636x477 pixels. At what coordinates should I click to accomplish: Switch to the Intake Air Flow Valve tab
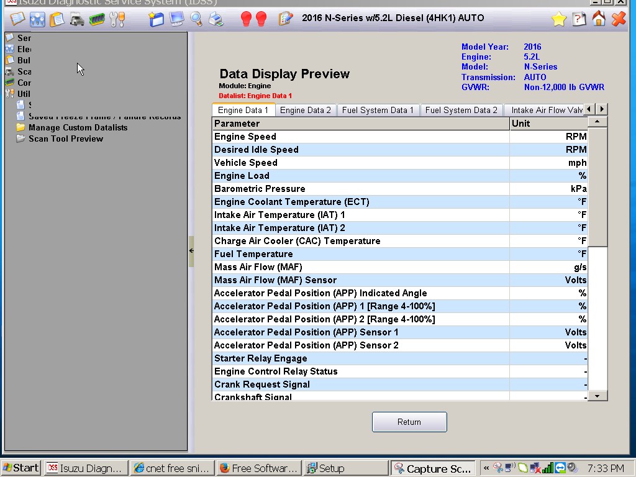(544, 110)
